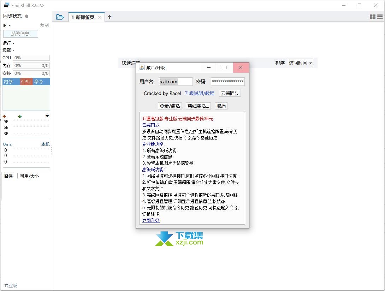The image size is (385, 291).
Task: Click the 系统信息 button
Action: [x=20, y=34]
